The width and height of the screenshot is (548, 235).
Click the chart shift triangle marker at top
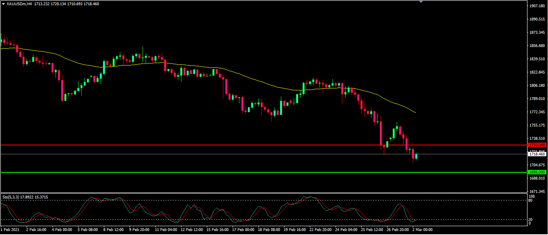click(x=421, y=2)
